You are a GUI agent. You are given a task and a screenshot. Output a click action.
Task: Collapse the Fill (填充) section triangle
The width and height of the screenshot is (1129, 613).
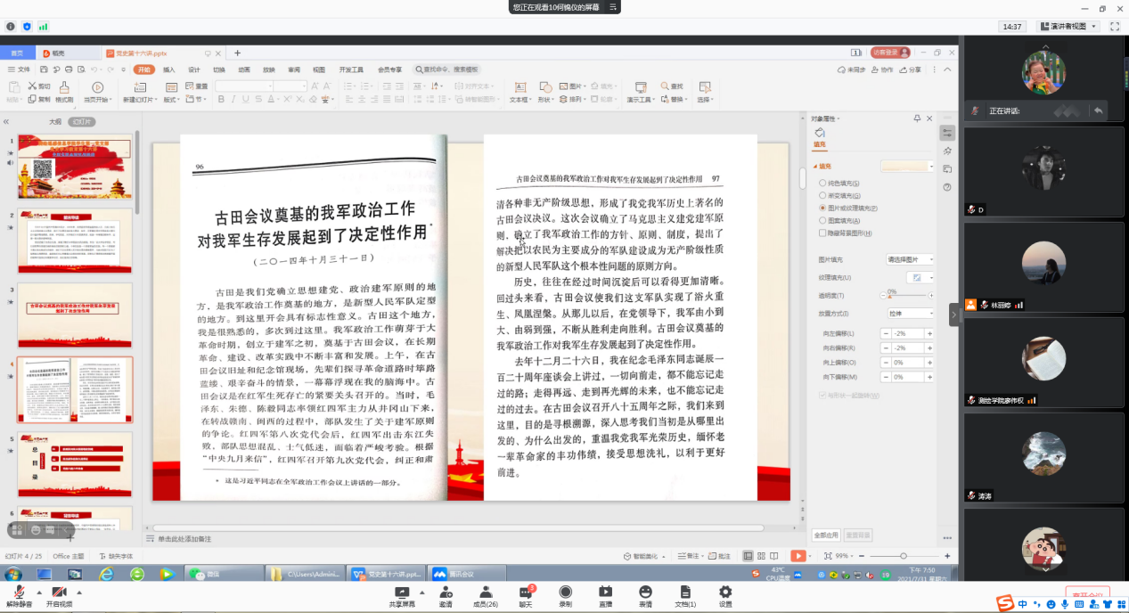[x=814, y=166]
